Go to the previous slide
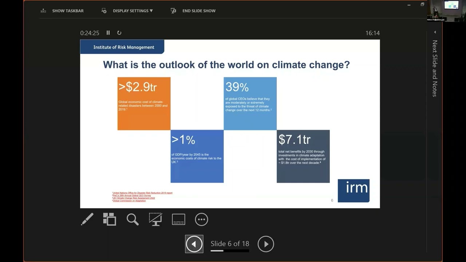466x262 pixels. click(194, 244)
